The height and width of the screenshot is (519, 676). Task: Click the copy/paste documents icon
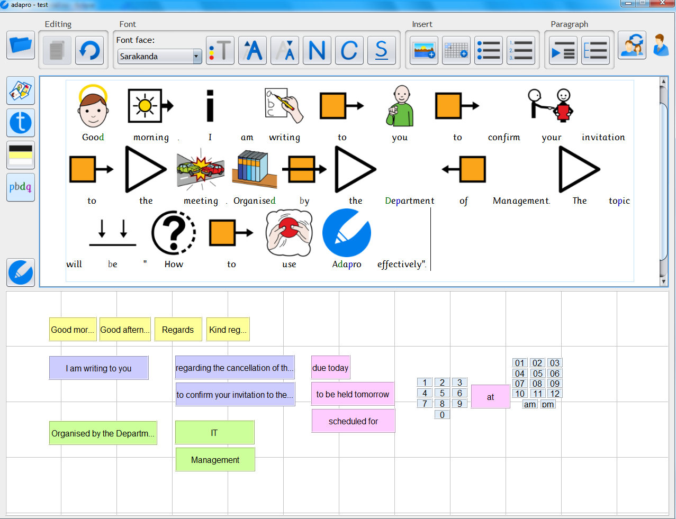coord(57,51)
